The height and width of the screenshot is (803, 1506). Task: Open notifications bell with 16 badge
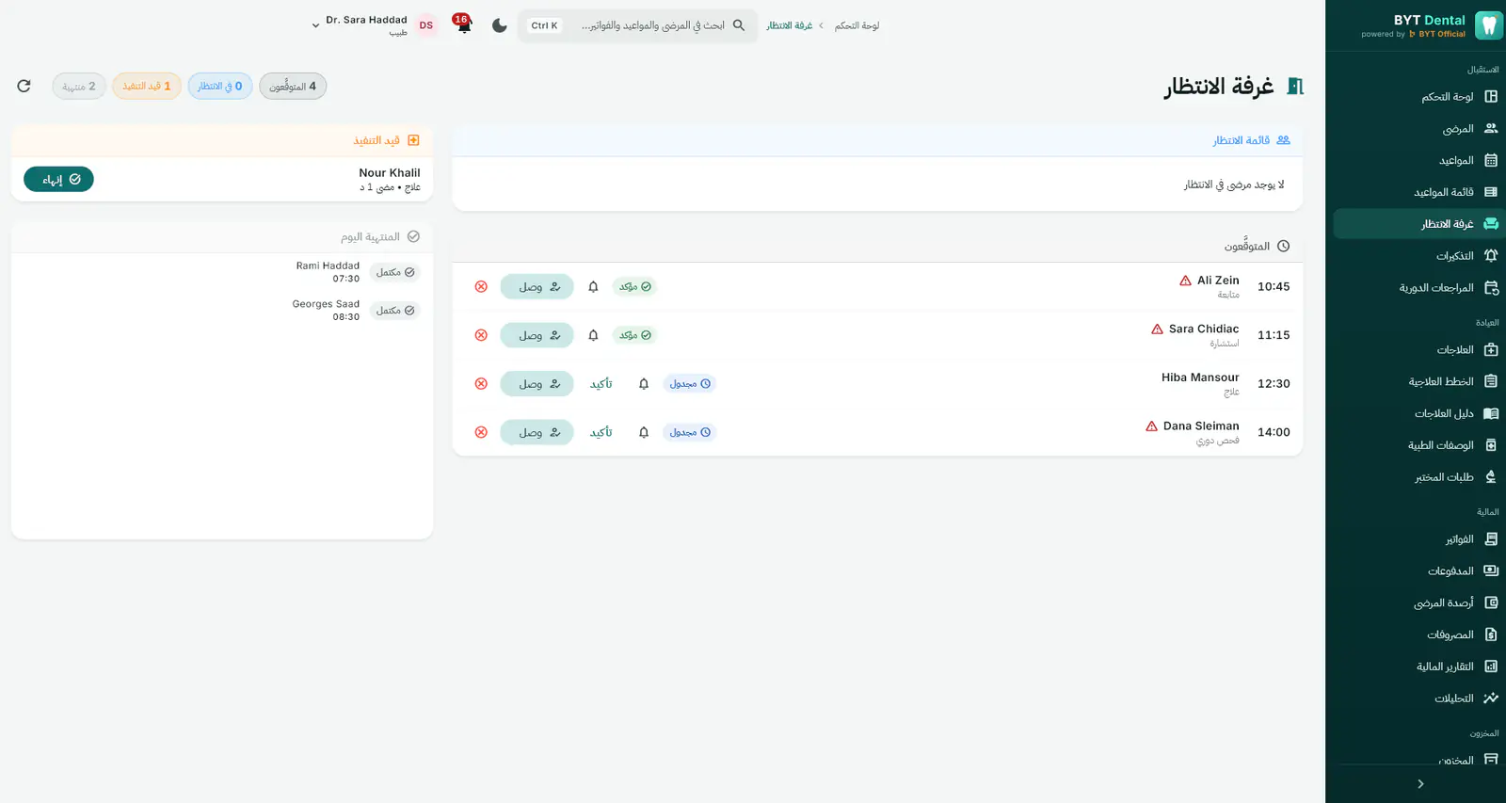coord(463,25)
